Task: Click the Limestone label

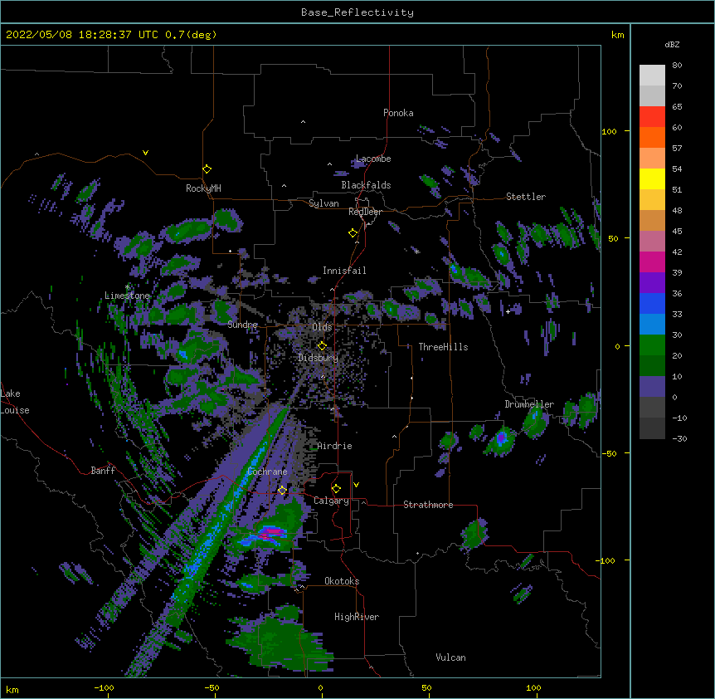Action: [x=127, y=296]
